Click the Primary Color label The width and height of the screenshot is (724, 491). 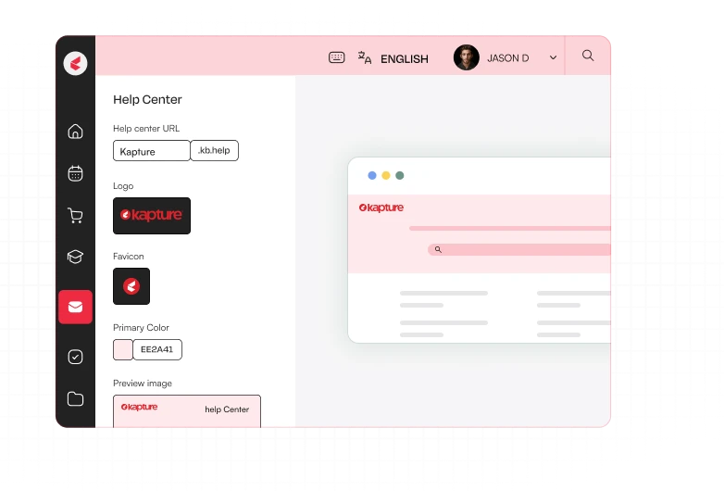click(x=141, y=327)
